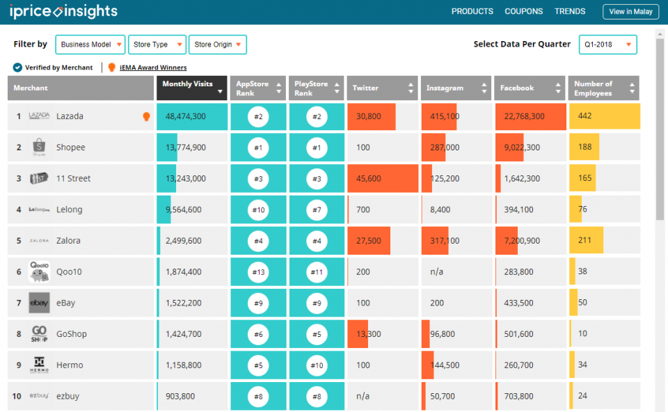The width and height of the screenshot is (668, 412).
Task: Click the ezbuy merchant logo
Action: [39, 395]
